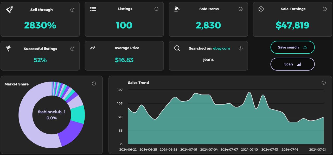Click the 2024-07-21 date label
This screenshot has width=333, height=155.
coord(318,150)
